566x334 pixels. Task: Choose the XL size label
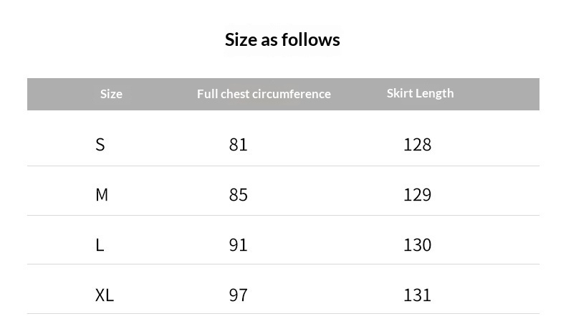click(x=105, y=295)
